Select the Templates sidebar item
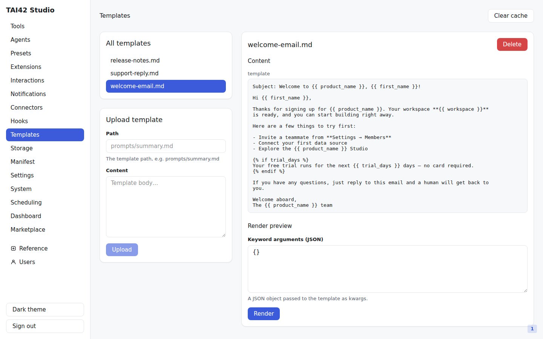This screenshot has height=339, width=543. click(45, 135)
